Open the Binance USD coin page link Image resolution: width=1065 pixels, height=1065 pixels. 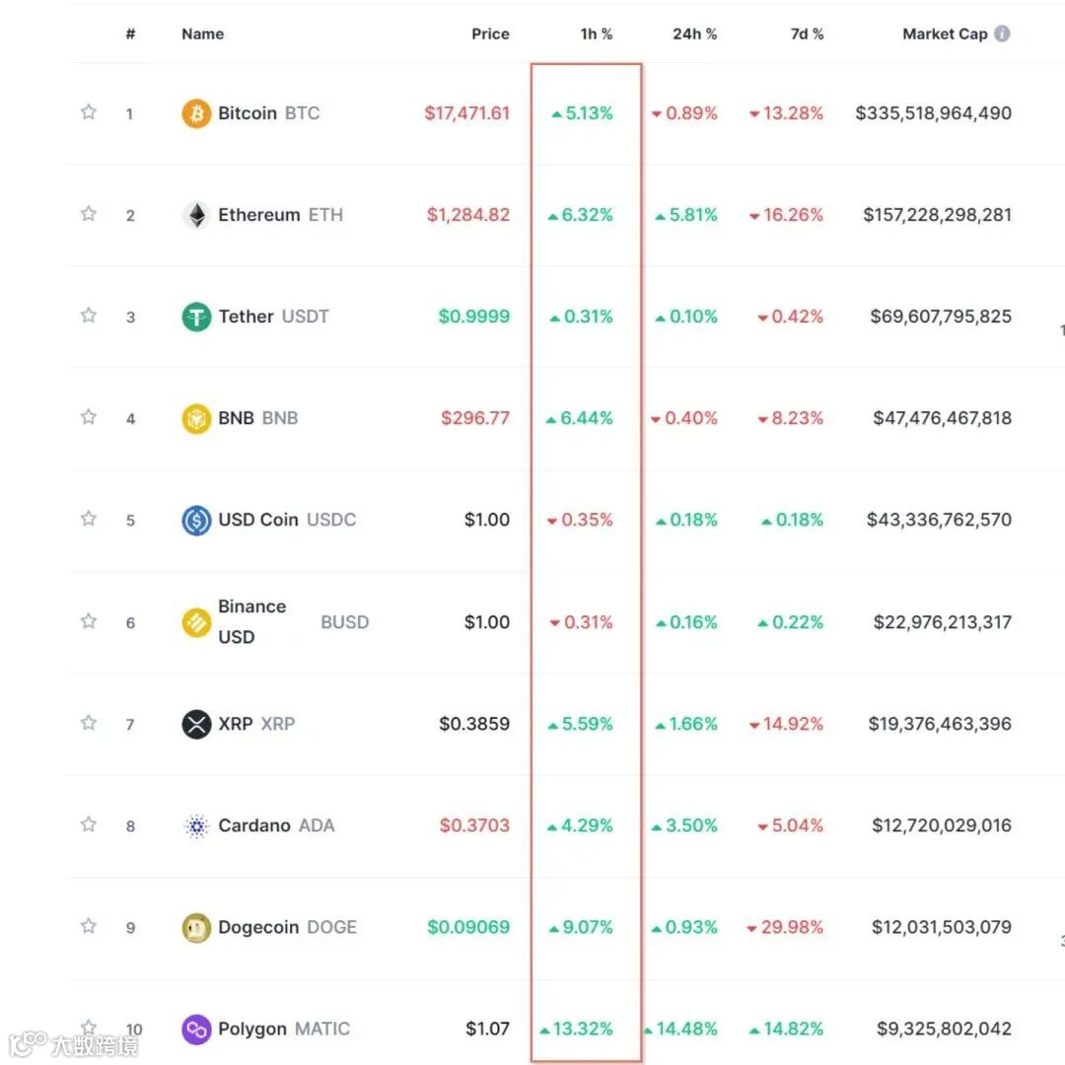pos(251,621)
